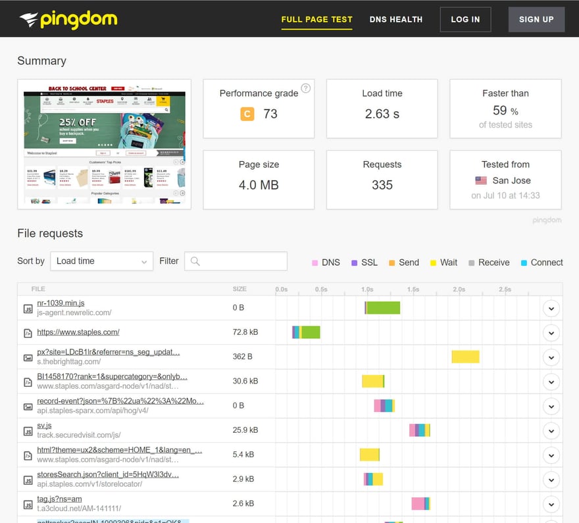Click the 72.8 kB size cell
The image size is (579, 523).
click(245, 332)
